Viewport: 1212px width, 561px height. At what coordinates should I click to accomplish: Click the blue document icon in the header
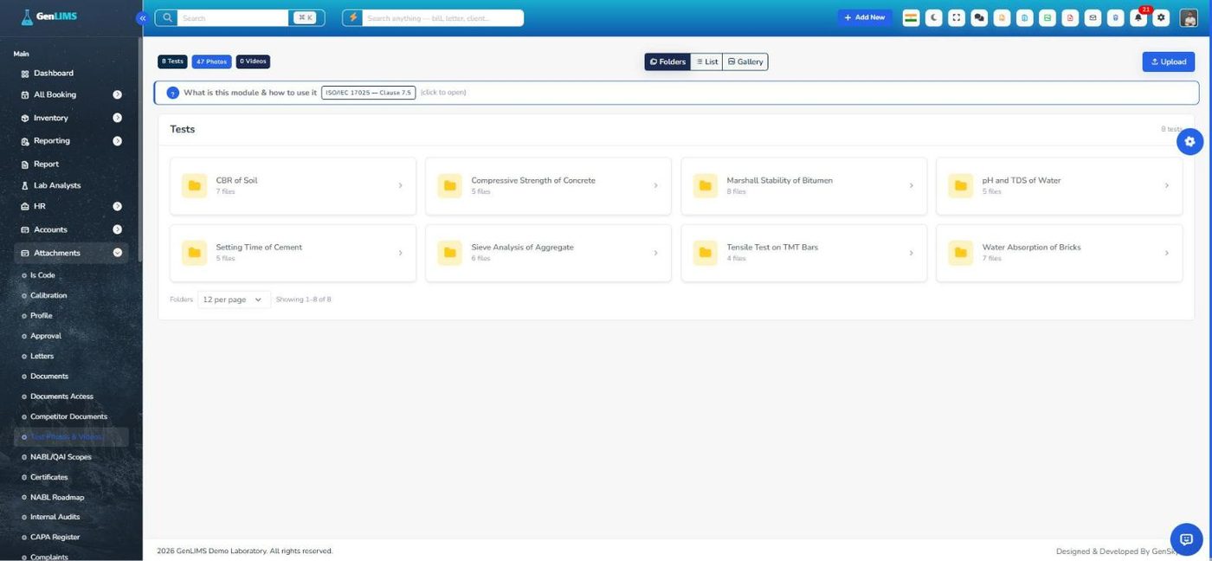pos(1024,17)
